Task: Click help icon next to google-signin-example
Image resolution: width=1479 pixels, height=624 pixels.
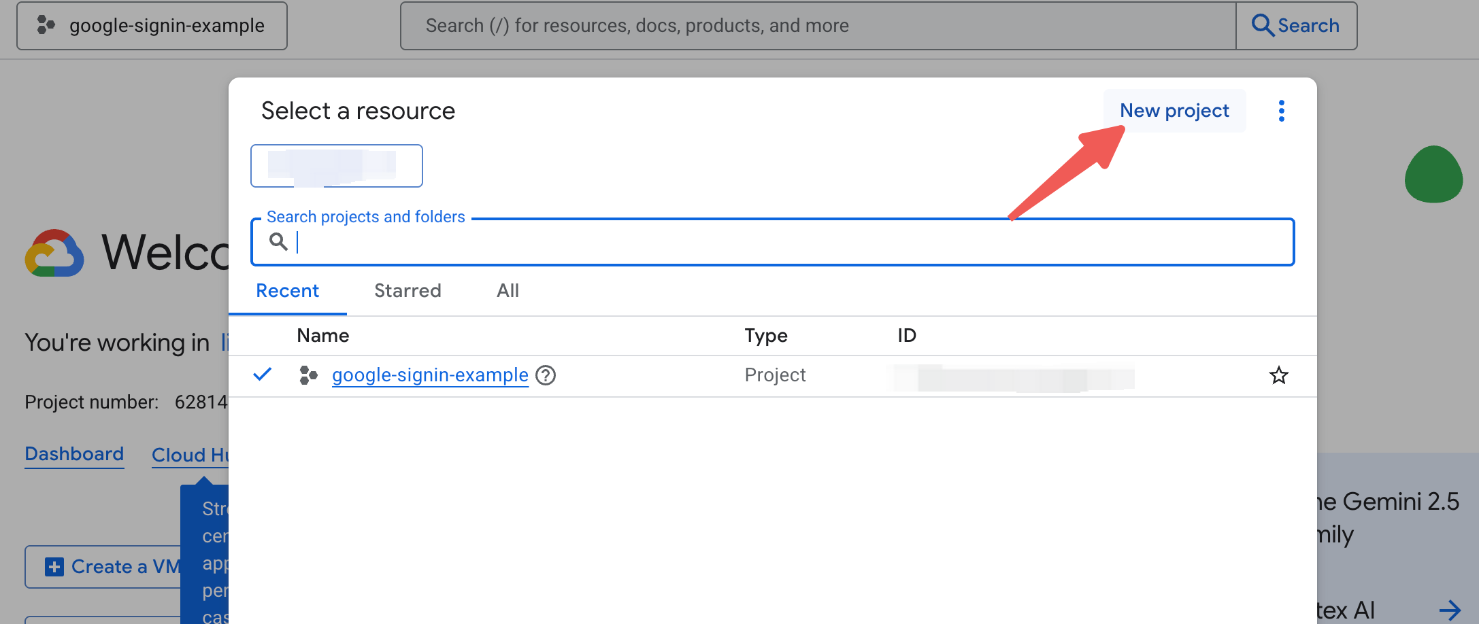Action: click(x=546, y=375)
